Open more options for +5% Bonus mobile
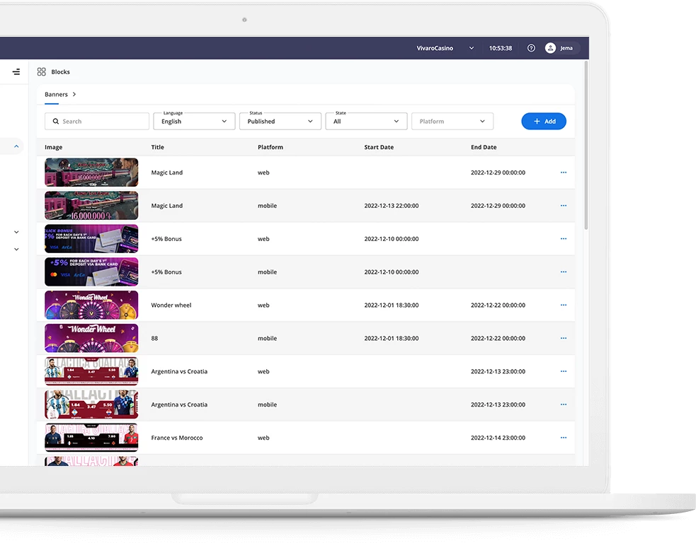696x543 pixels. (x=564, y=272)
